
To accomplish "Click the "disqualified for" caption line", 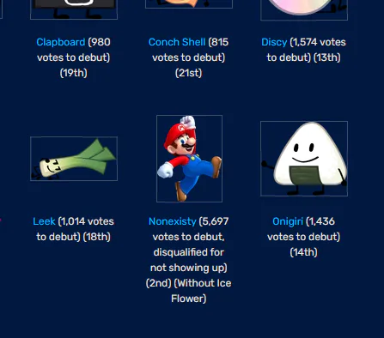I will tap(189, 252).
